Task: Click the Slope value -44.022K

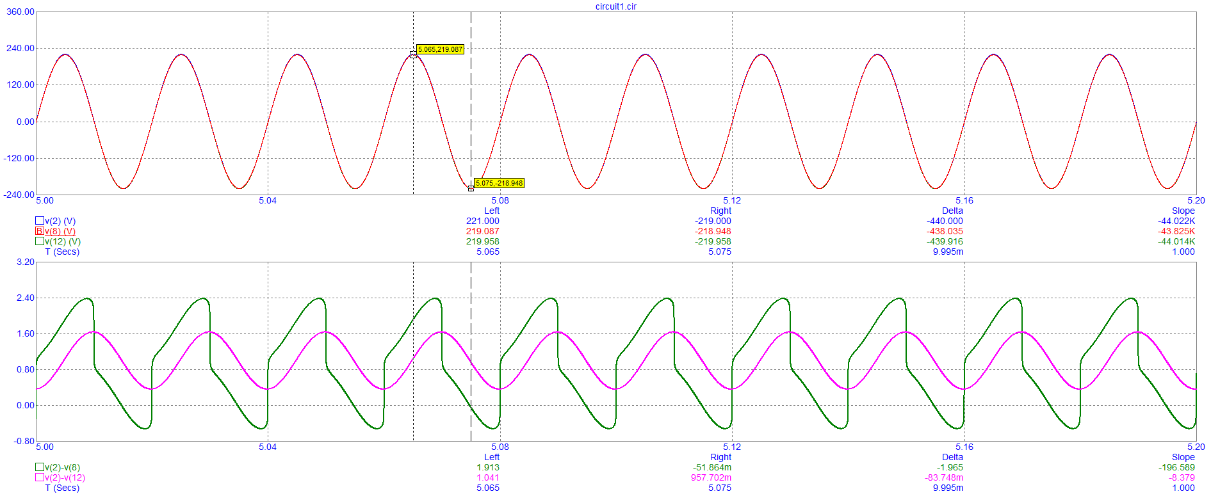Action: coord(1177,221)
